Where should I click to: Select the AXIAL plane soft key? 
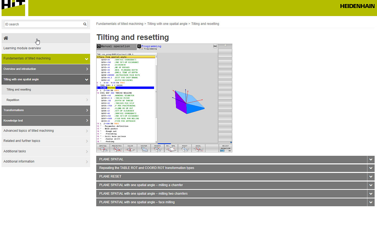(x=198, y=148)
